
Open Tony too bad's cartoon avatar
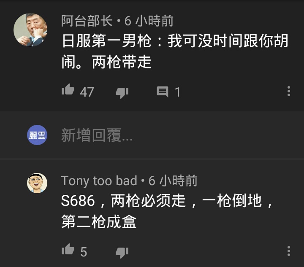pos(37,183)
